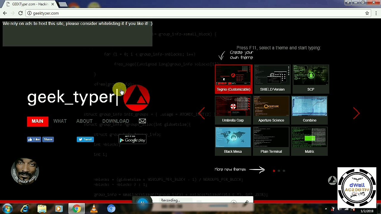
Task: Launch Internet Explorer from the taskbar
Action: coord(25,209)
